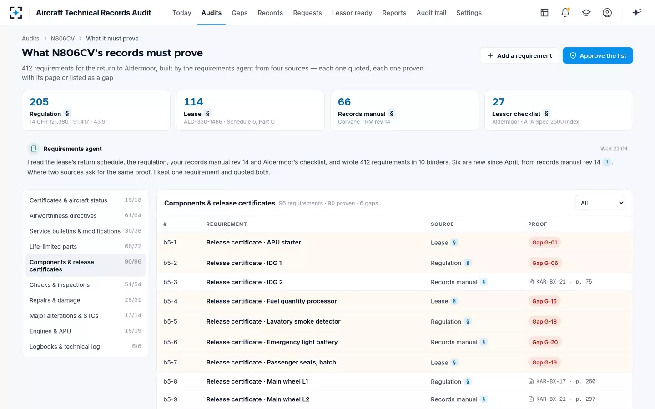
Task: Show Lease card section mark
Action: pos(207,114)
